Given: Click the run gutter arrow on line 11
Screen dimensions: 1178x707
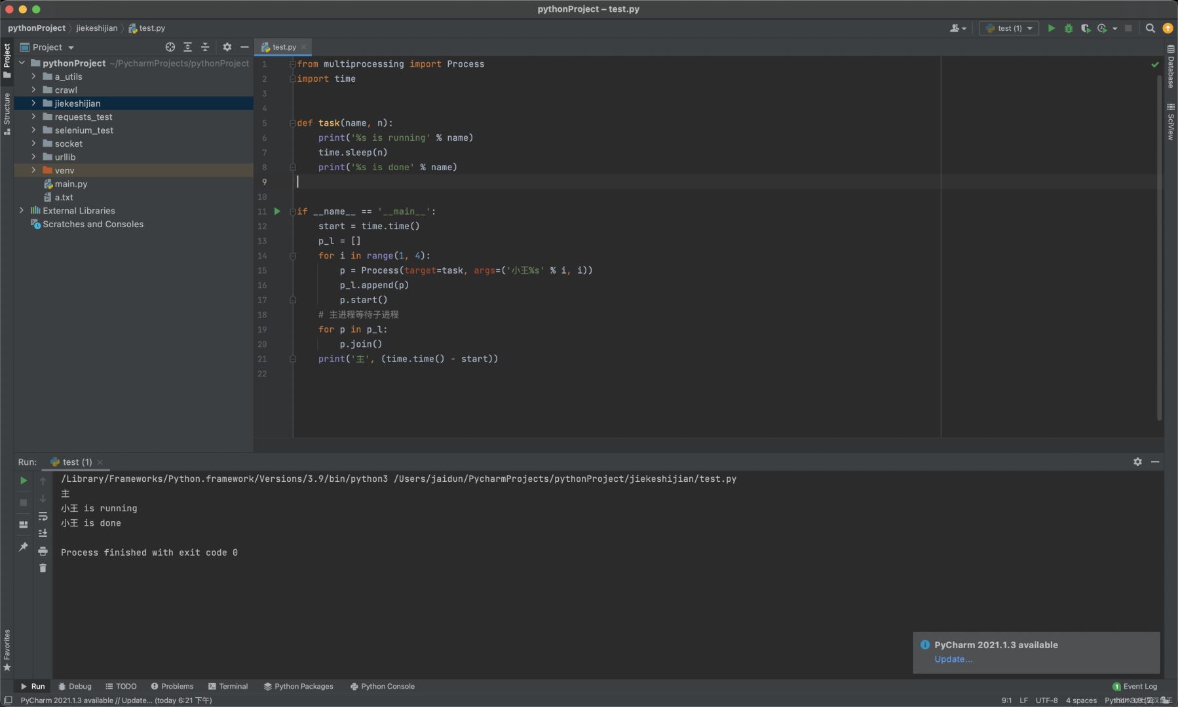Looking at the screenshot, I should point(277,211).
